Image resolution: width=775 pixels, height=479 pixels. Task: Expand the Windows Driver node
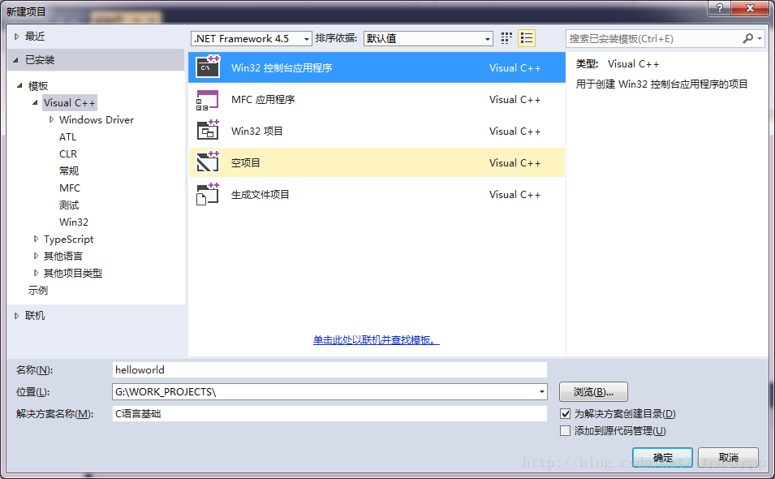coord(51,119)
